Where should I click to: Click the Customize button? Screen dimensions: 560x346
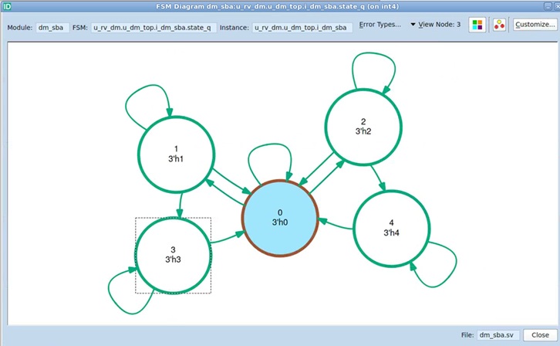pos(535,25)
